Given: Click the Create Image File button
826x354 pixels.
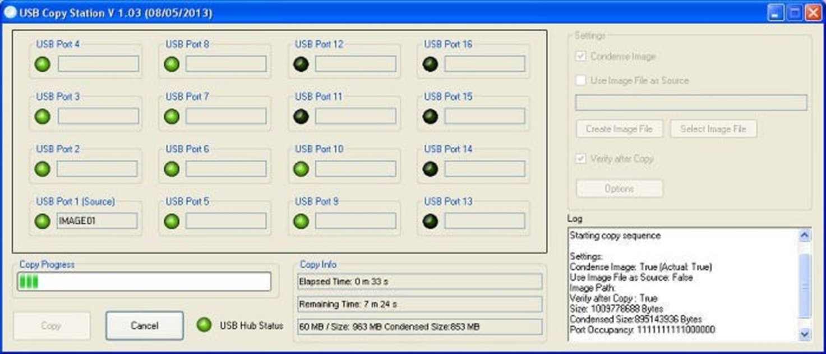Looking at the screenshot, I should [x=620, y=128].
